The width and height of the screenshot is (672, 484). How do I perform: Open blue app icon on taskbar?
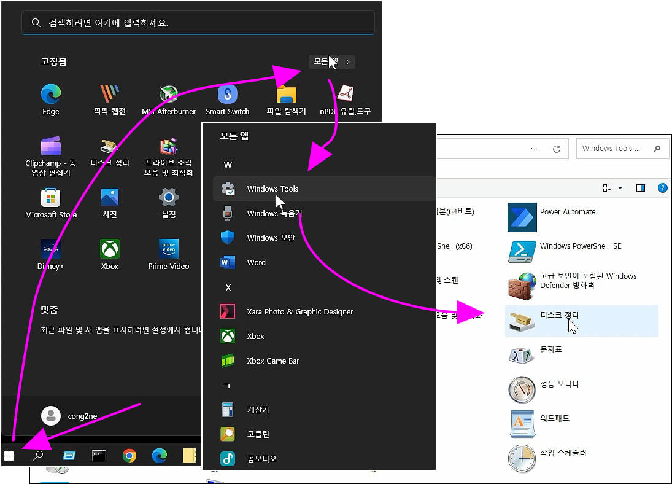point(69,456)
